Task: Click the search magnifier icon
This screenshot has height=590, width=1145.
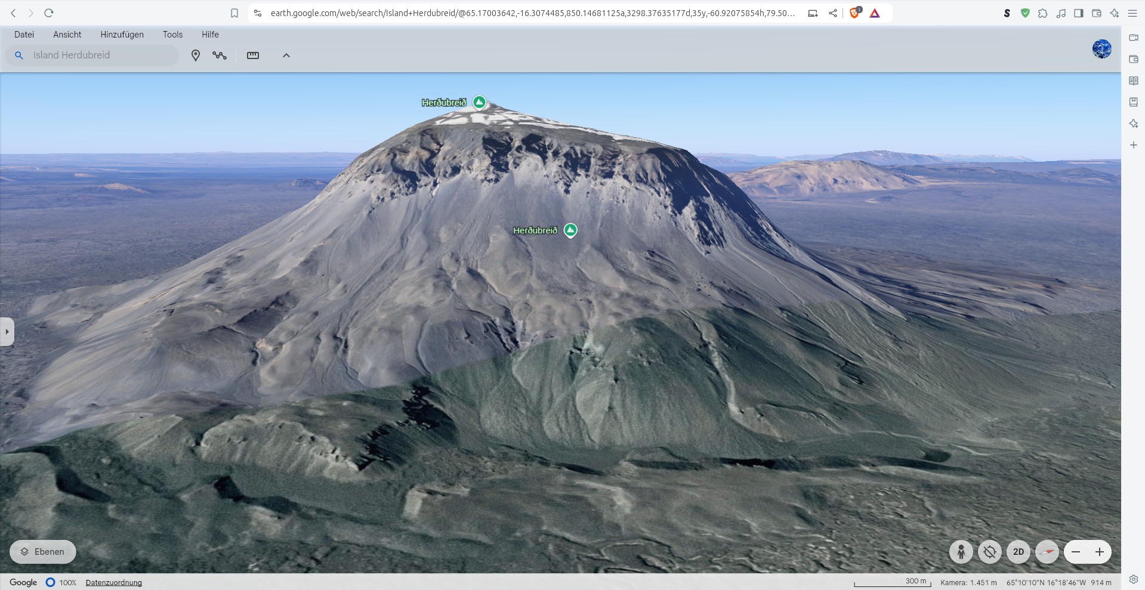Action: [x=19, y=55]
